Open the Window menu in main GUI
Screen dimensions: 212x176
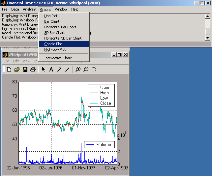pos(61,9)
